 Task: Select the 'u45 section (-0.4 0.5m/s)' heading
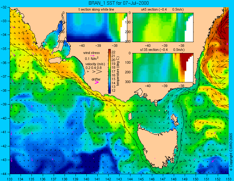click(162, 10)
